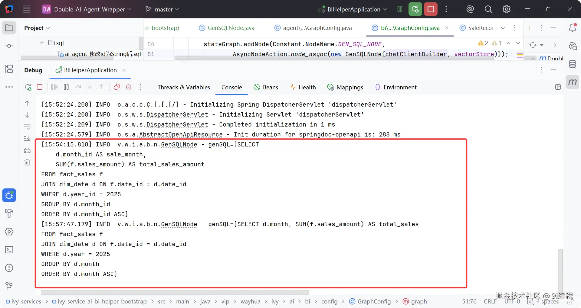Click Step Over in debug toolbar
Viewport: 581px width, 308px height.
(x=78, y=87)
